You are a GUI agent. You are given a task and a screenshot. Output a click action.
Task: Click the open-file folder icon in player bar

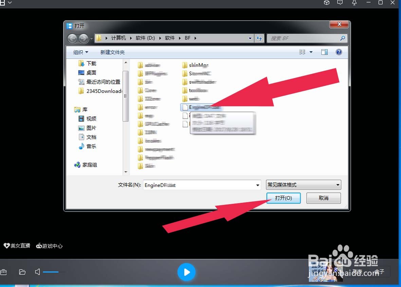pos(22,272)
